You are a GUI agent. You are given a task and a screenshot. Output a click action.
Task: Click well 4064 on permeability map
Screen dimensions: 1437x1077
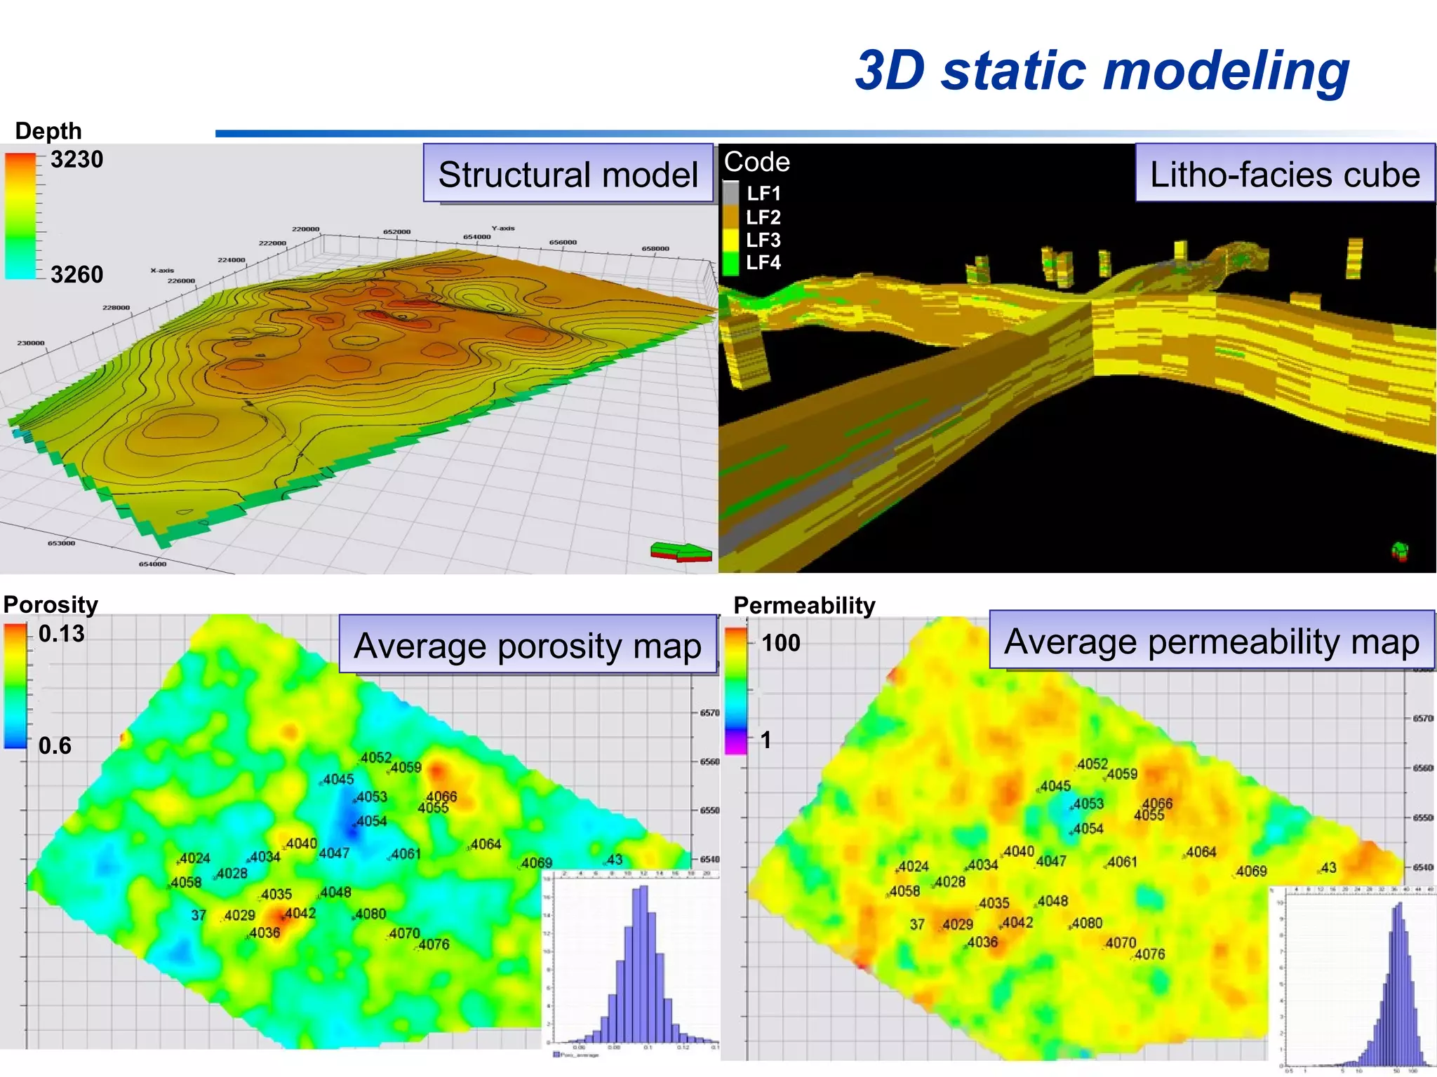1201,853
